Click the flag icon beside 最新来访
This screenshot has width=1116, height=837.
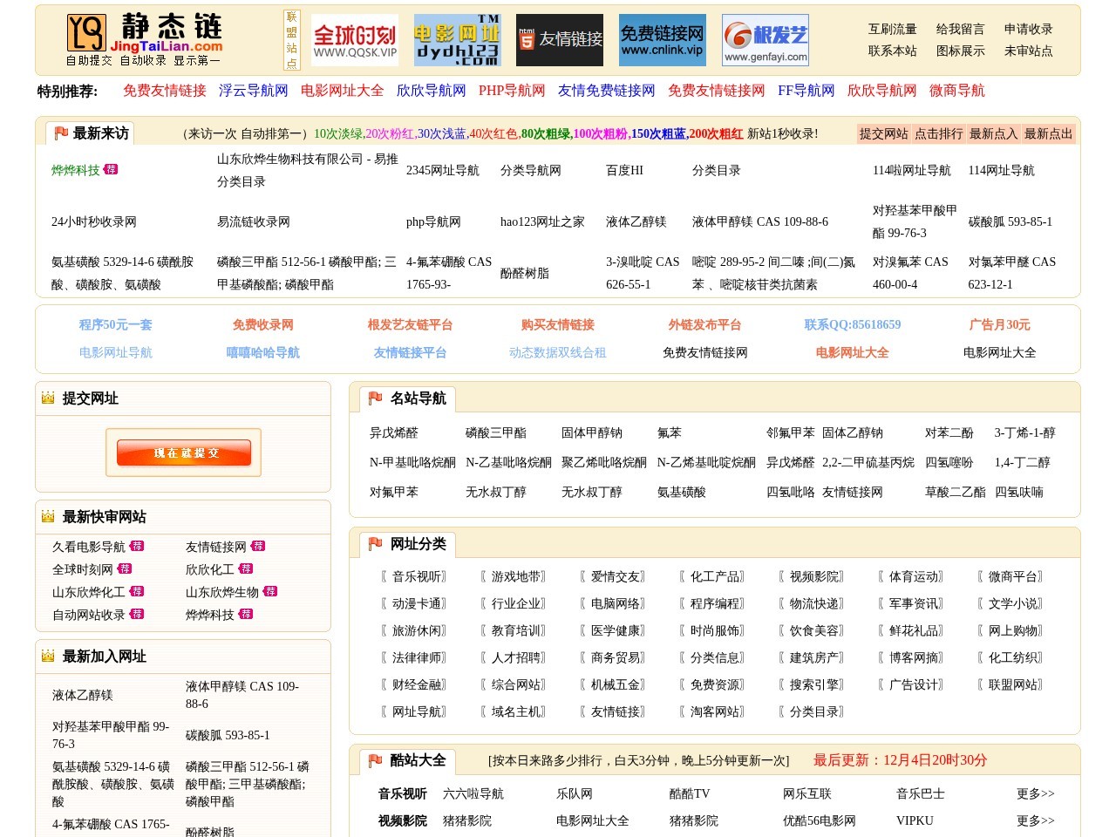(61, 133)
